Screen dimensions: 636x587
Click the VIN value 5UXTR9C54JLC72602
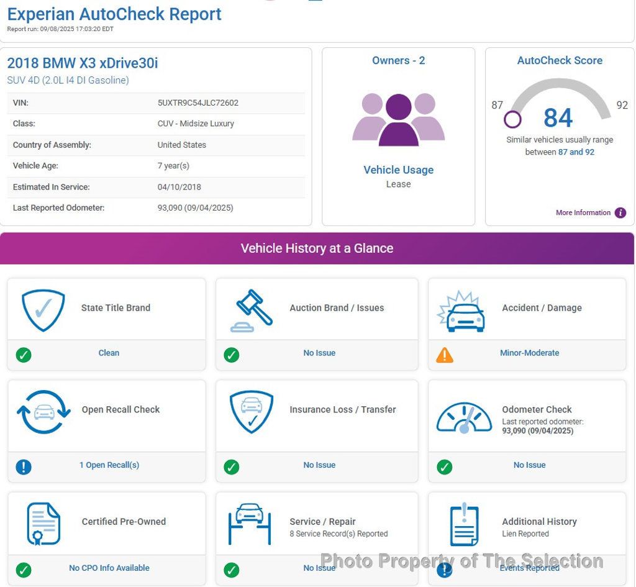pos(198,103)
